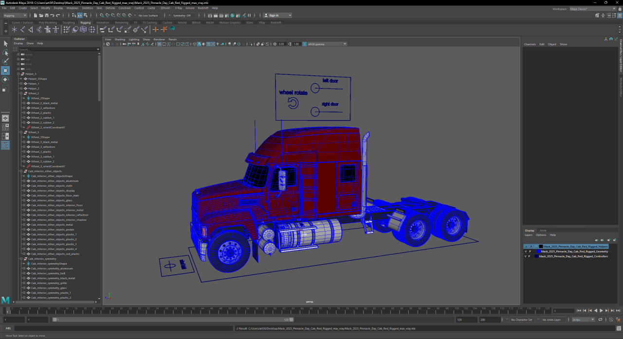Image resolution: width=623 pixels, height=339 pixels.
Task: Collapse the Wheel_3 node in Outliner
Action: 21,132
